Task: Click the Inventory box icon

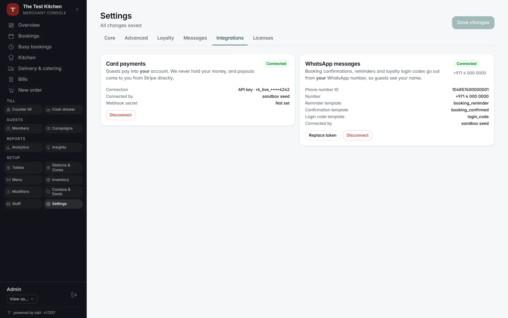Action: tap(48, 180)
